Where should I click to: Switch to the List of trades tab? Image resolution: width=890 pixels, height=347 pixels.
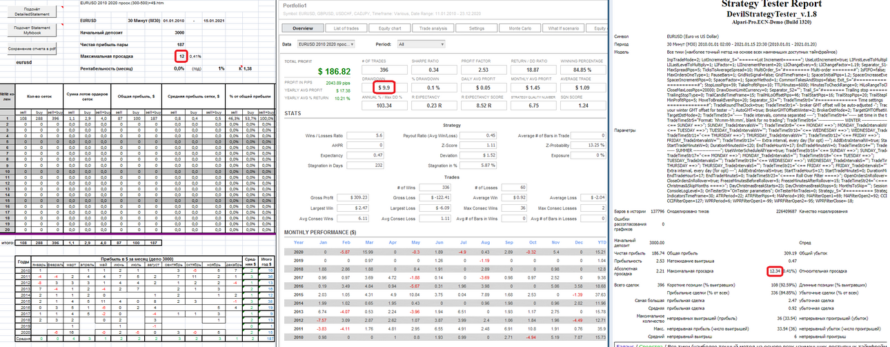point(346,28)
